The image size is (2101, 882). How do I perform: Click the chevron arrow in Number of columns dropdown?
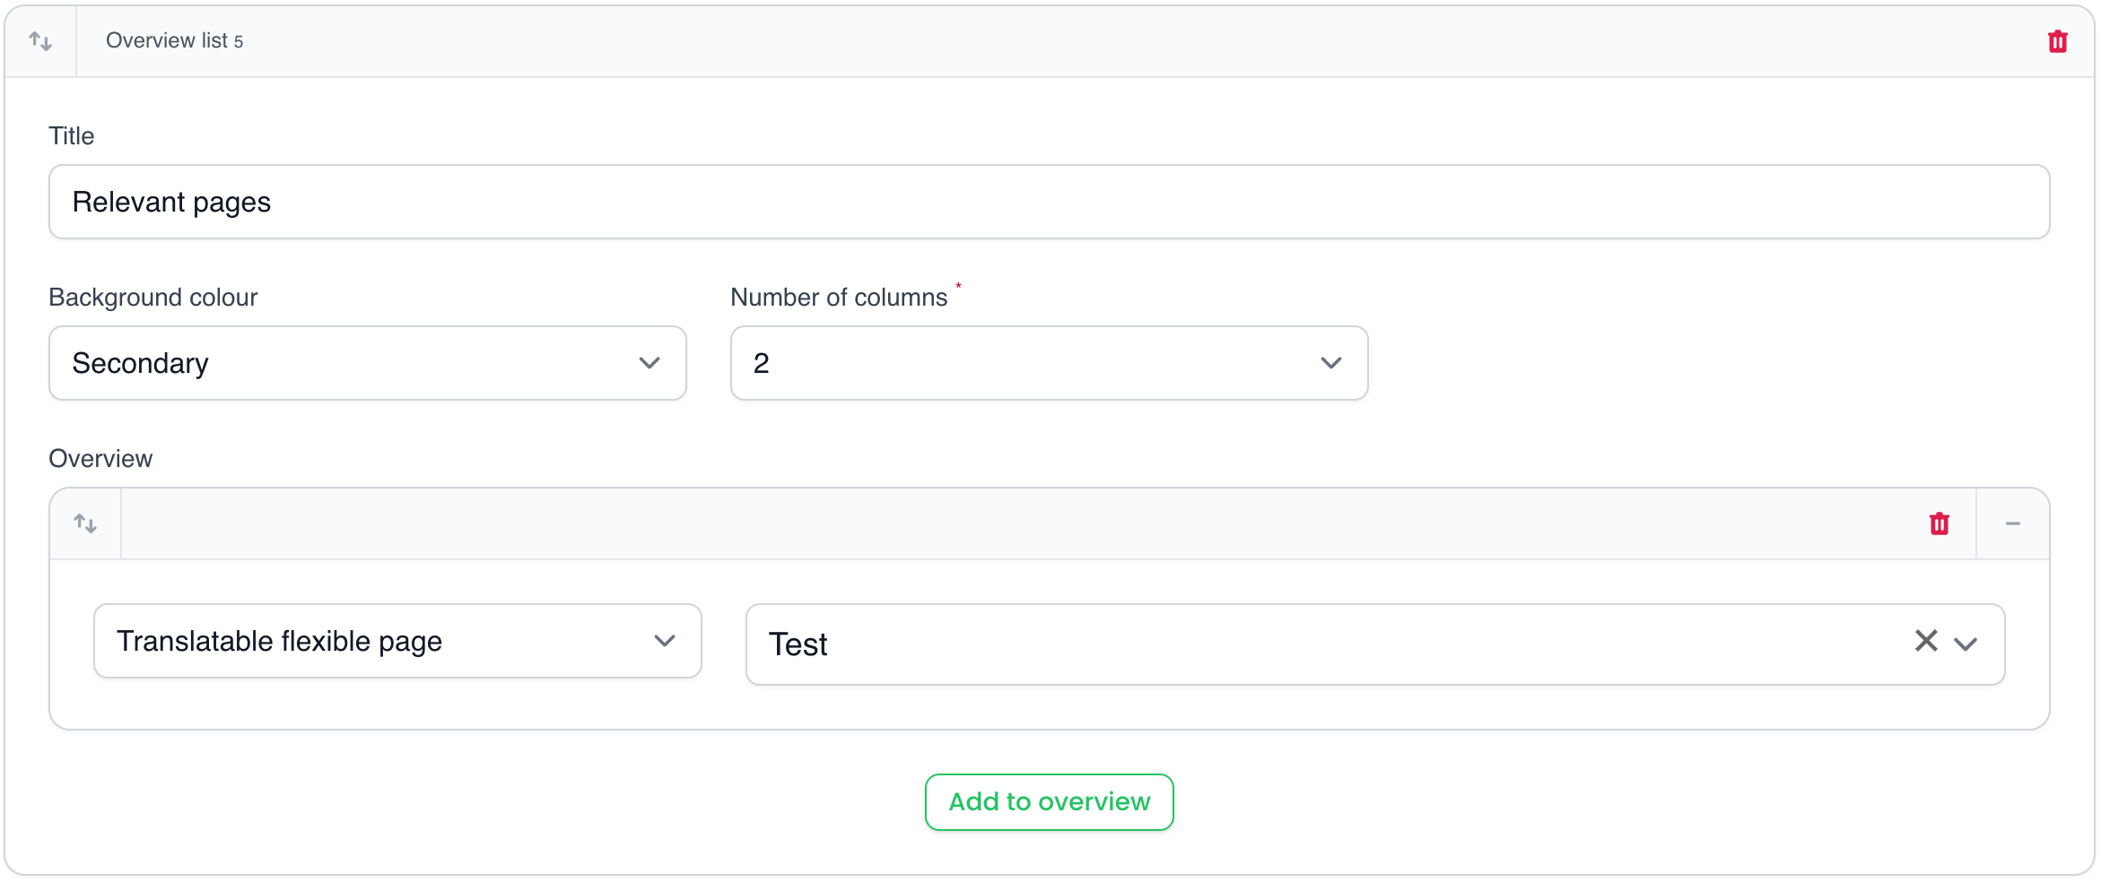[1331, 363]
